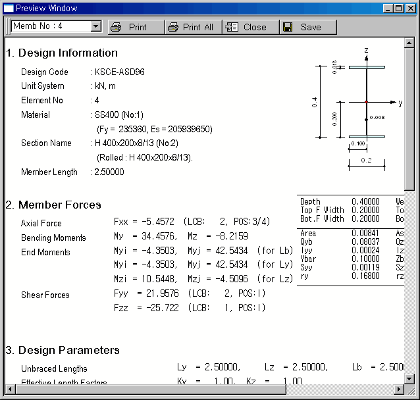Close the Preview Window with X
The image size is (420, 400).
pos(410,9)
